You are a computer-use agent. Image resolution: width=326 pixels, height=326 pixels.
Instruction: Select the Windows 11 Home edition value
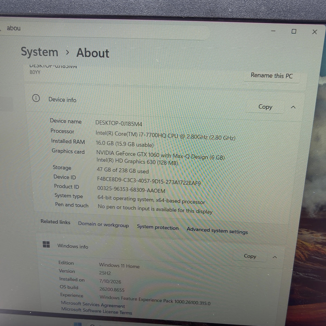click(x=119, y=266)
